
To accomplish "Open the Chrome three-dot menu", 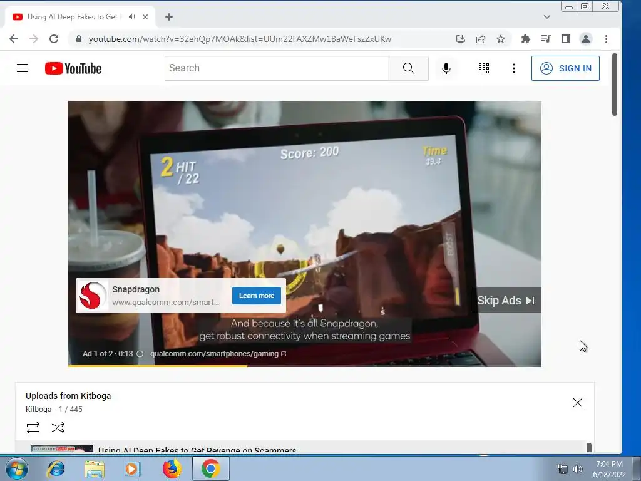I will (x=606, y=39).
